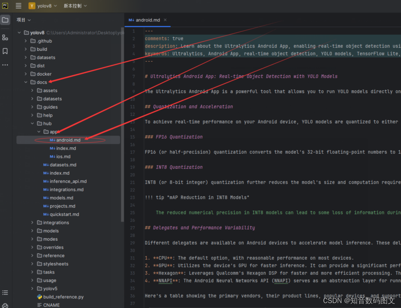The width and height of the screenshot is (401, 308).
Task: Expand the modes folder
Action: pyautogui.click(x=32, y=239)
